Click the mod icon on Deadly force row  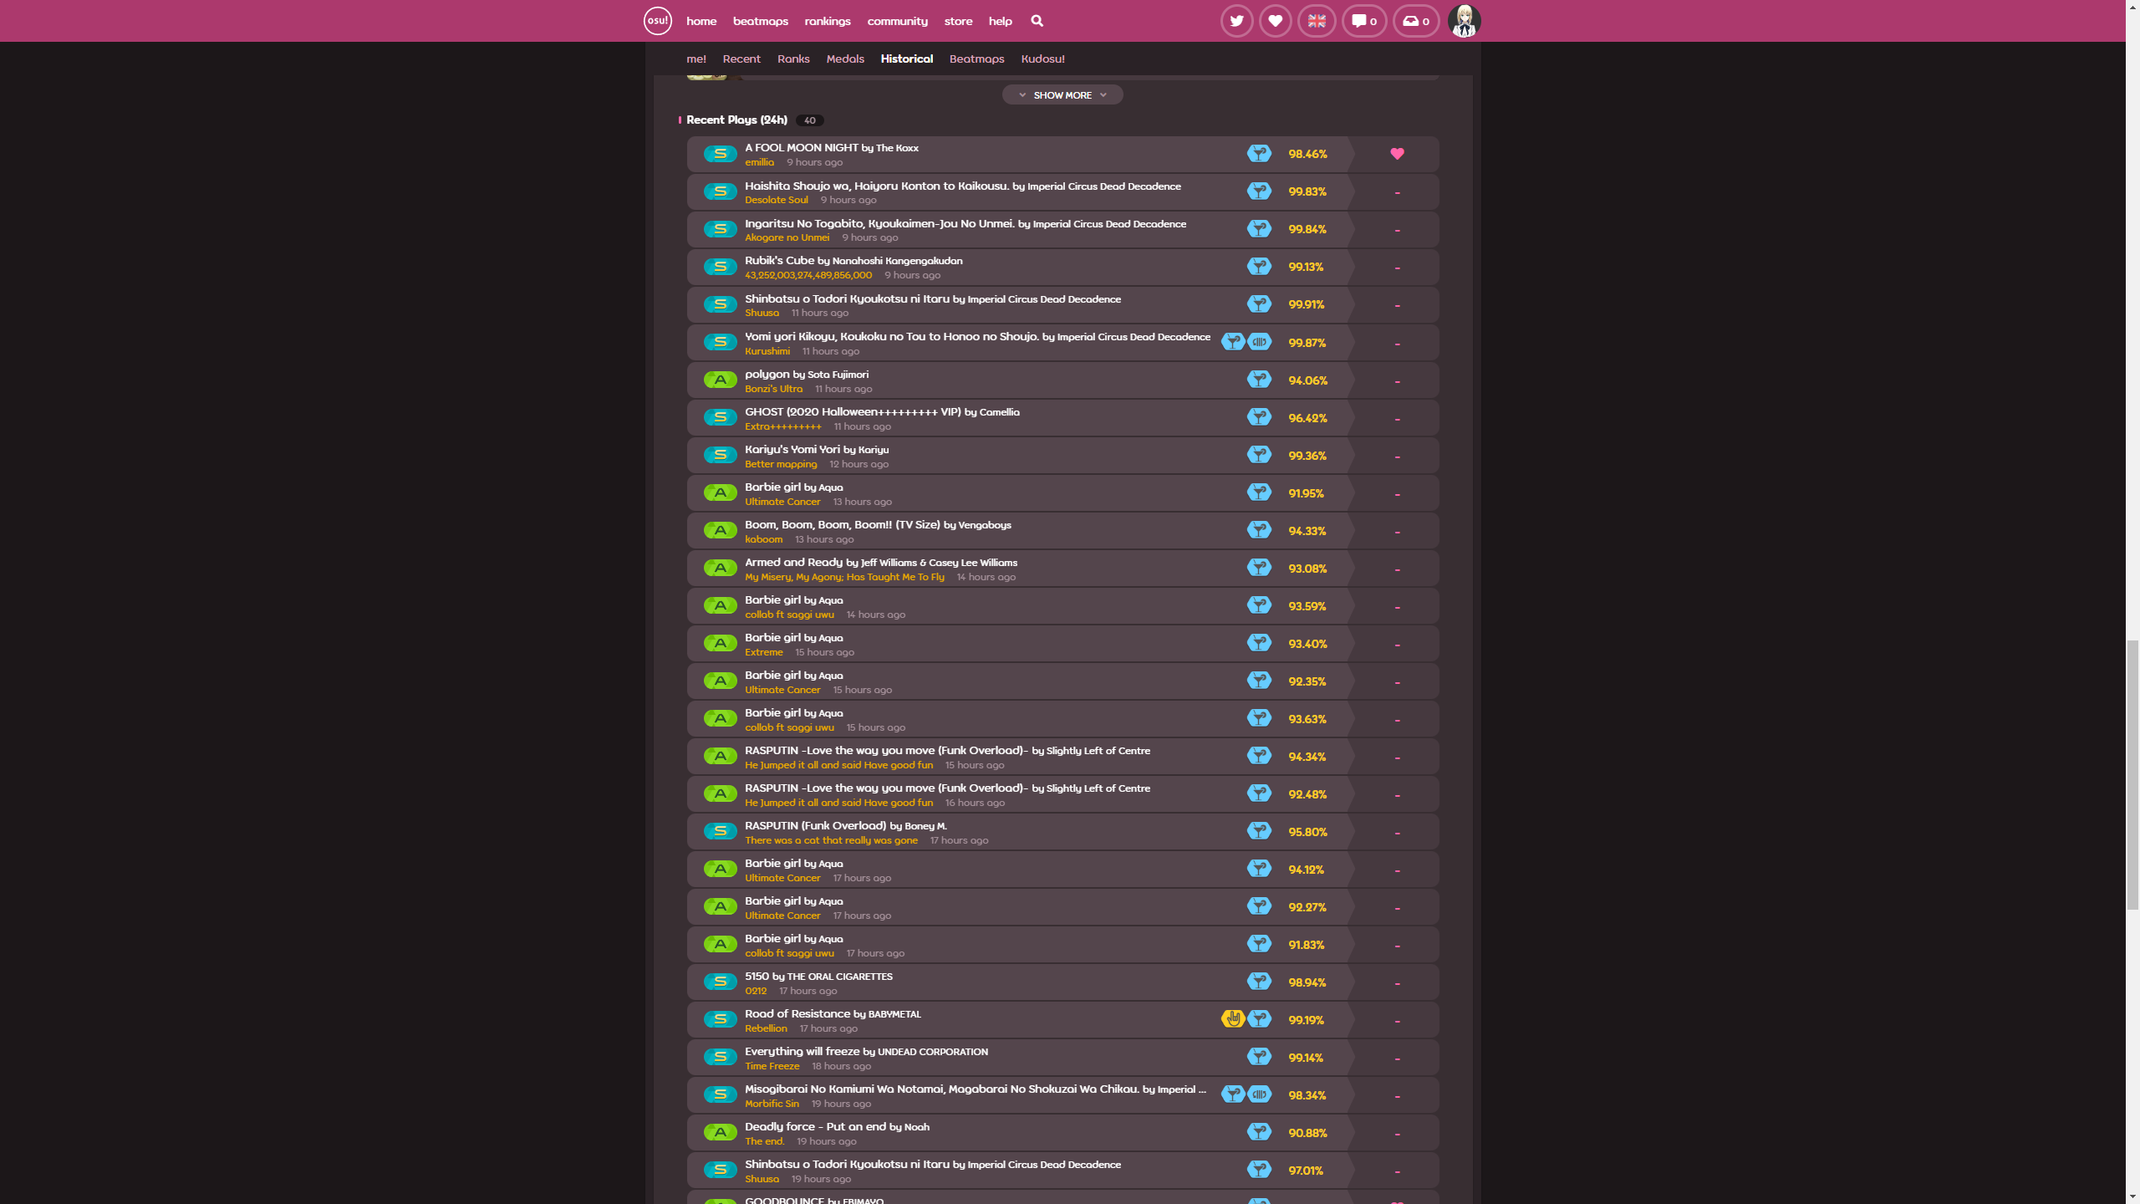(x=1259, y=1132)
